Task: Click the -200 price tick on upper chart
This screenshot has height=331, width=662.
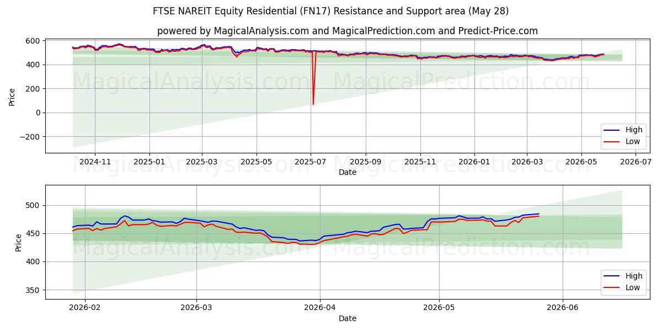Action: pyautogui.click(x=30, y=137)
